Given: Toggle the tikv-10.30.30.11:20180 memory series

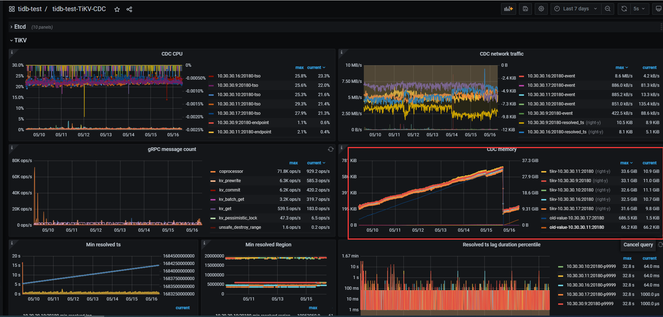Looking at the screenshot, I should click(x=571, y=171).
